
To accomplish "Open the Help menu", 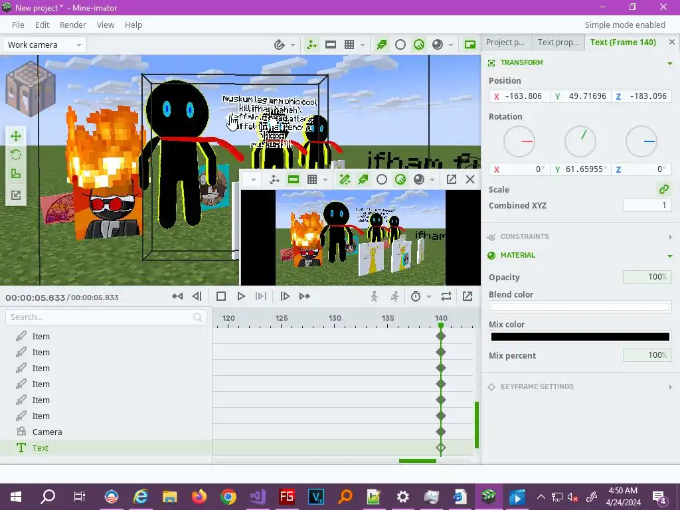I will [x=133, y=25].
